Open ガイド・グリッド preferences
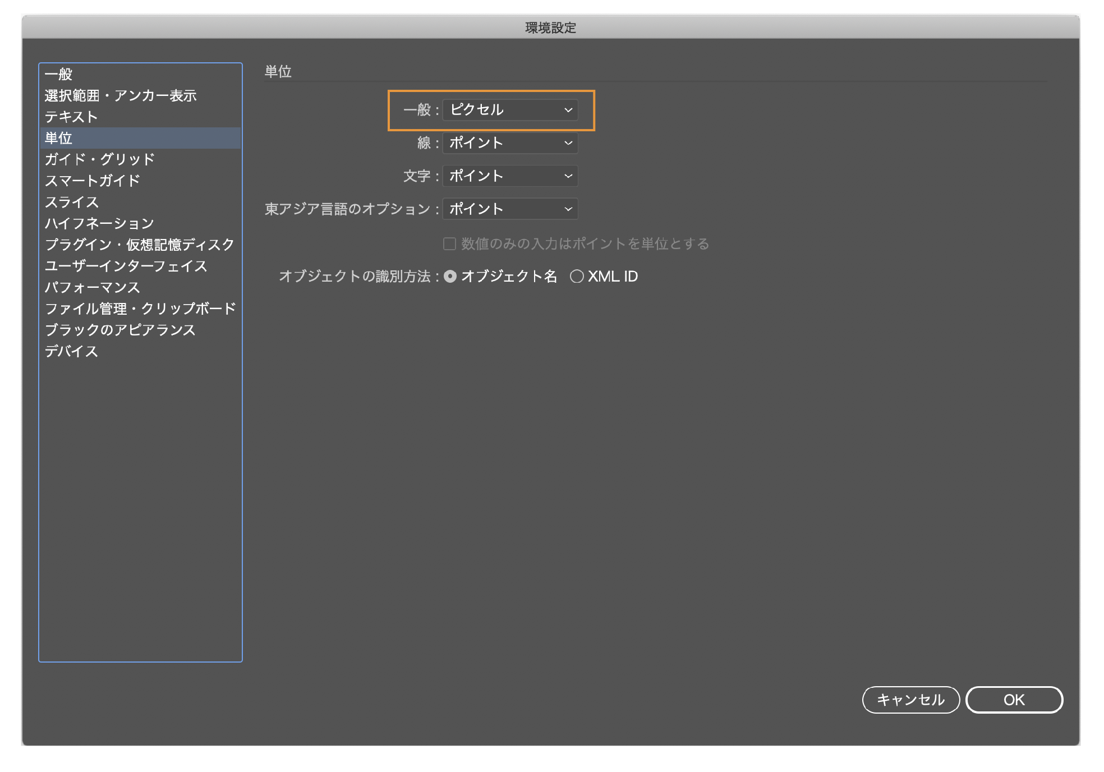Screen dimensions: 1104x772 (x=140, y=159)
